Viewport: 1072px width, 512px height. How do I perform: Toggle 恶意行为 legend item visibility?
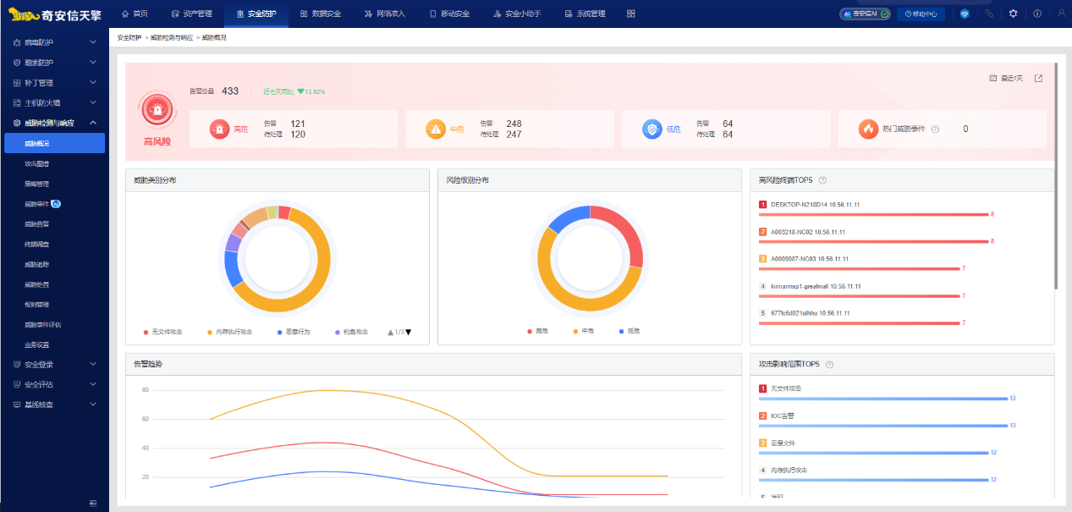coord(293,332)
